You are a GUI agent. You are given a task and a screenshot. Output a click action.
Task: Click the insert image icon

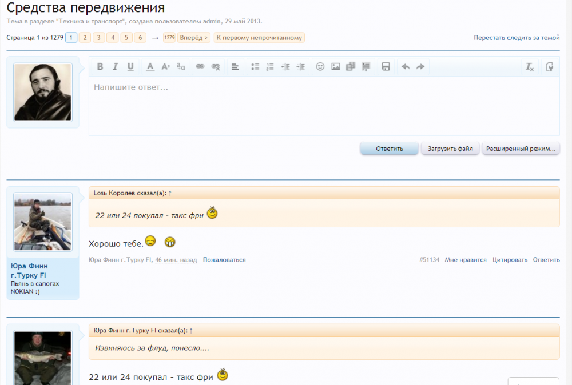tap(336, 67)
